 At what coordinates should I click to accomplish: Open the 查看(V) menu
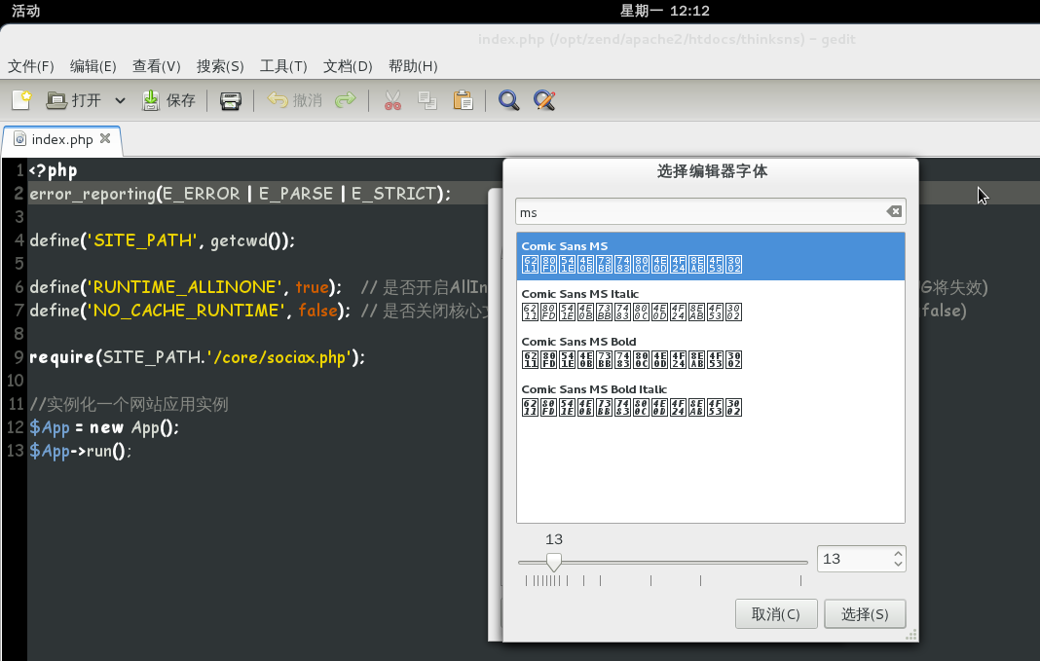(x=157, y=66)
